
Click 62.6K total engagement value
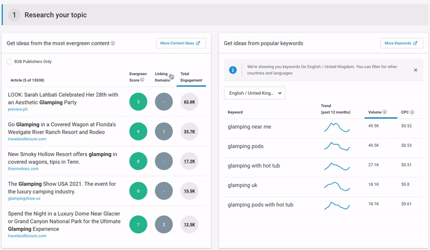pos(189,102)
